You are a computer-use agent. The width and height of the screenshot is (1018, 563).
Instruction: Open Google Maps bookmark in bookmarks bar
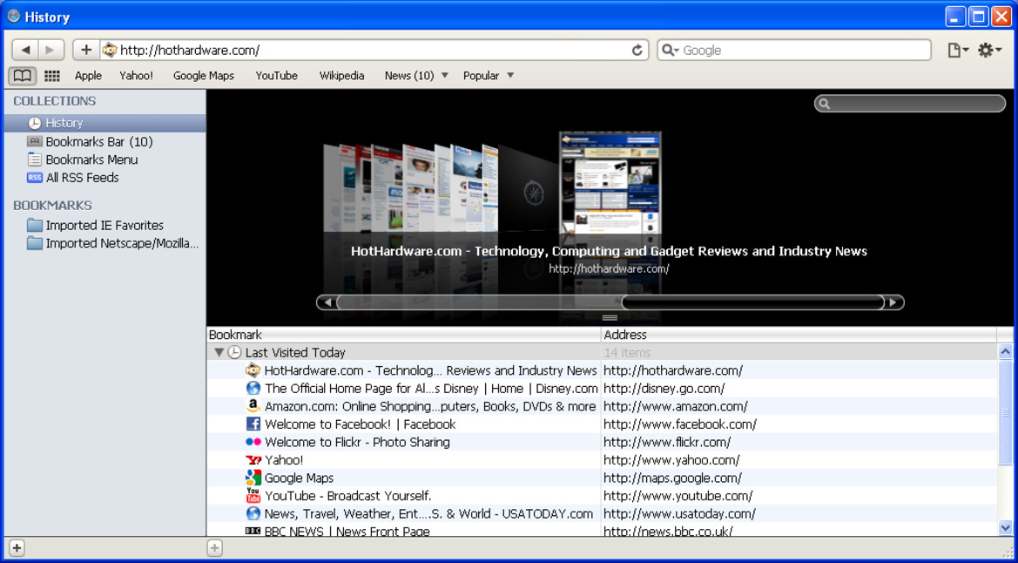[203, 76]
